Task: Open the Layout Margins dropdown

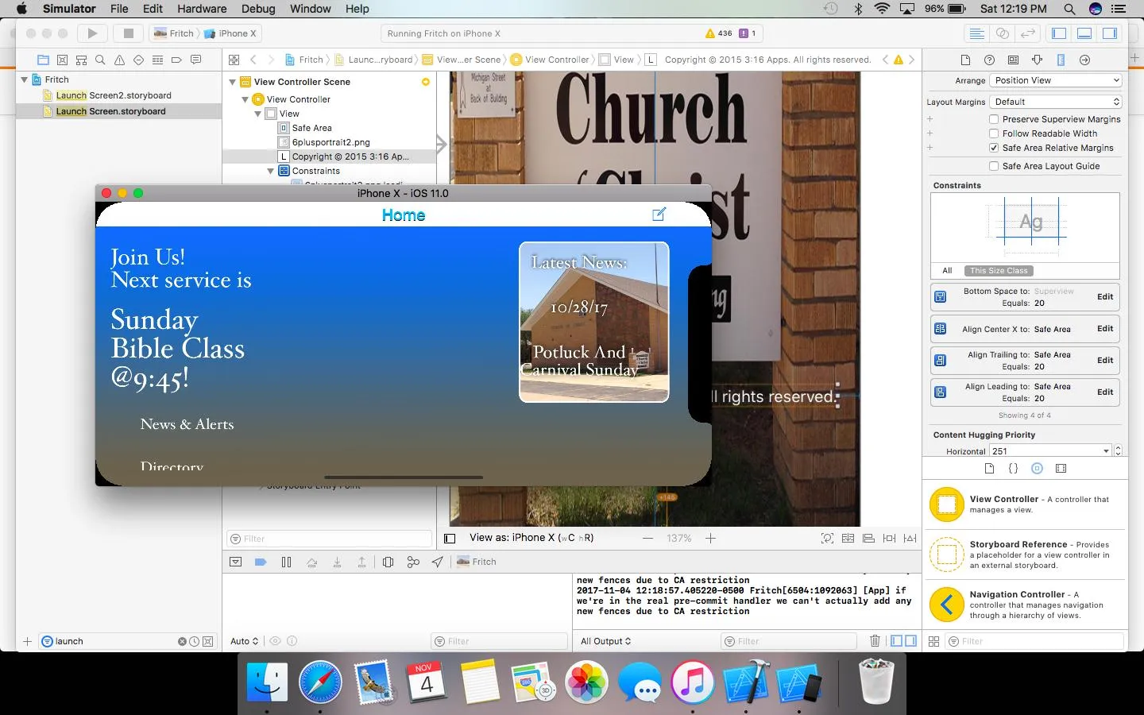Action: click(1056, 102)
